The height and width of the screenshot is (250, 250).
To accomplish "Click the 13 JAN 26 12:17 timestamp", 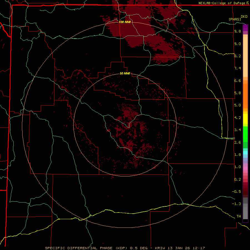I will 186,248.
